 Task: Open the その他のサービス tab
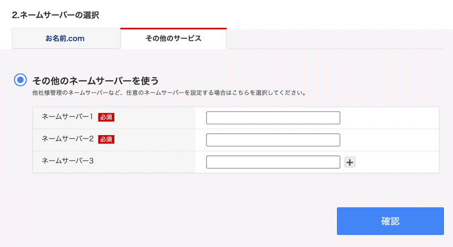point(173,38)
